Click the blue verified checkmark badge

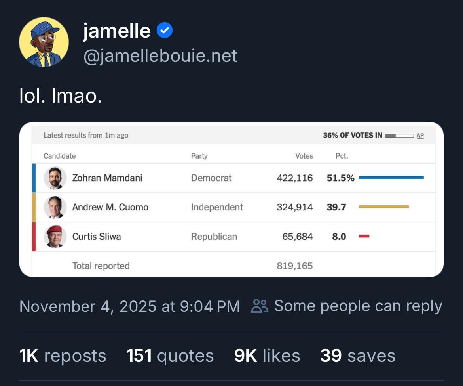(165, 31)
